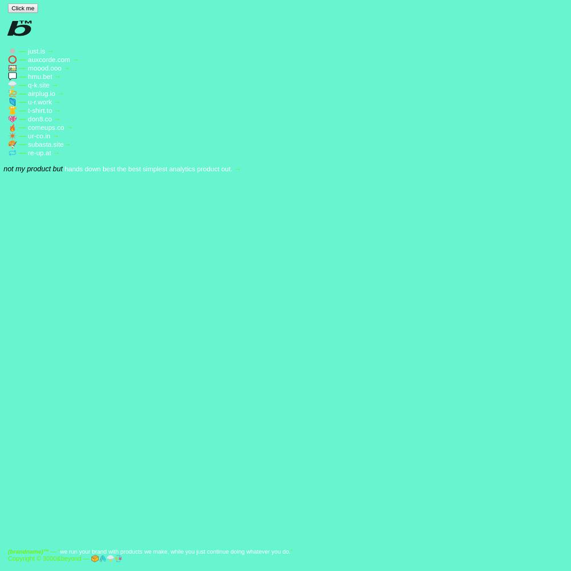Image resolution: width=571 pixels, height=571 pixels.
Task: Open the just.is link
Action: 37,51
